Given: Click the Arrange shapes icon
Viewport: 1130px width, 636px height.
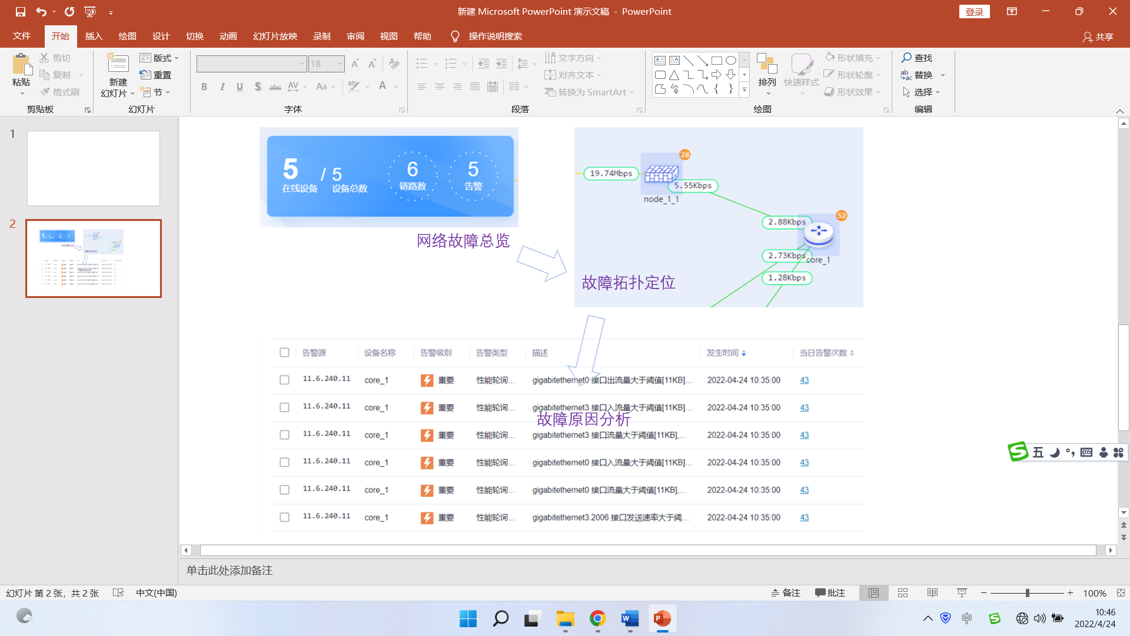Looking at the screenshot, I should click(767, 65).
